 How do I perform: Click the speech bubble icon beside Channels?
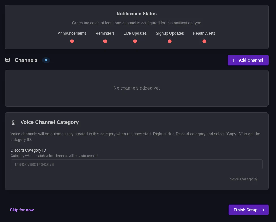tap(7, 60)
